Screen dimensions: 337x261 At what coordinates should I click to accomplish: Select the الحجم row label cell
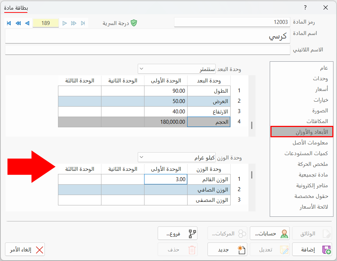point(209,122)
